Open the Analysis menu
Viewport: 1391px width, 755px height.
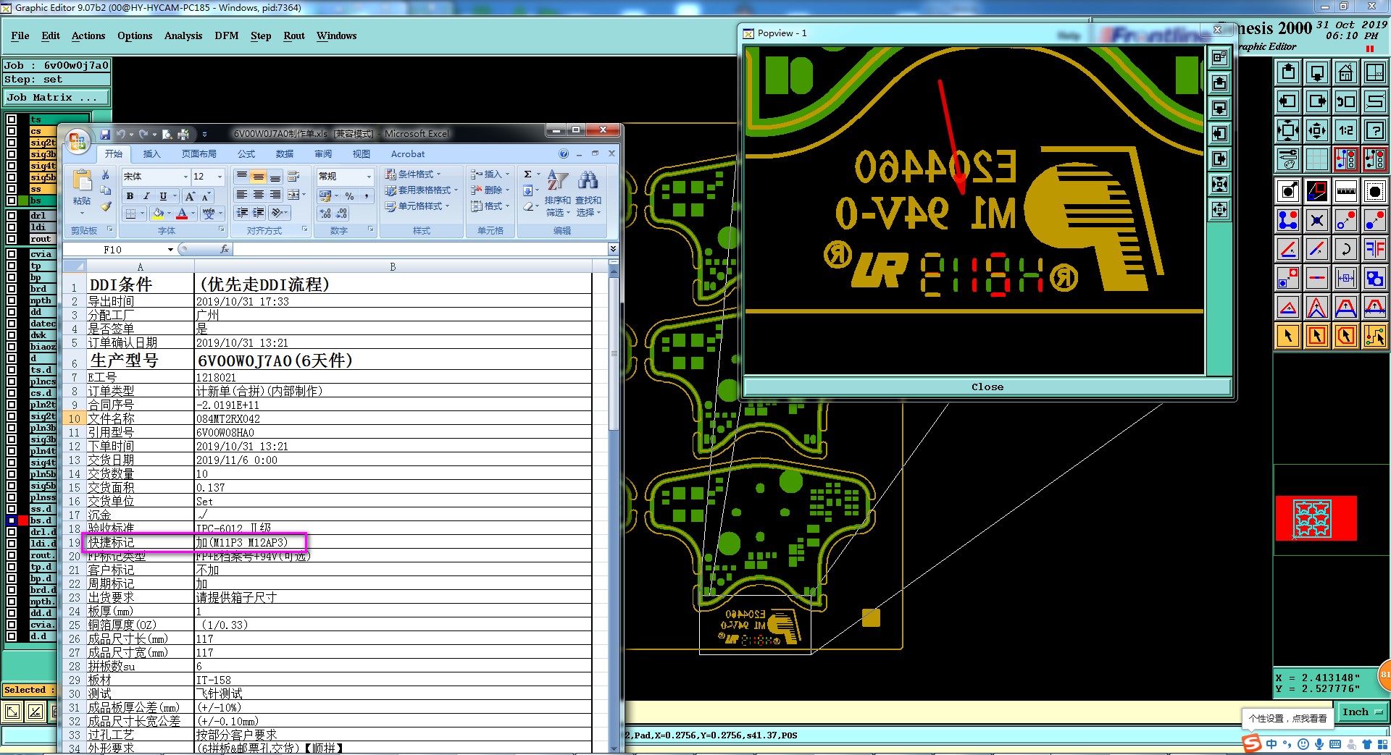[183, 35]
